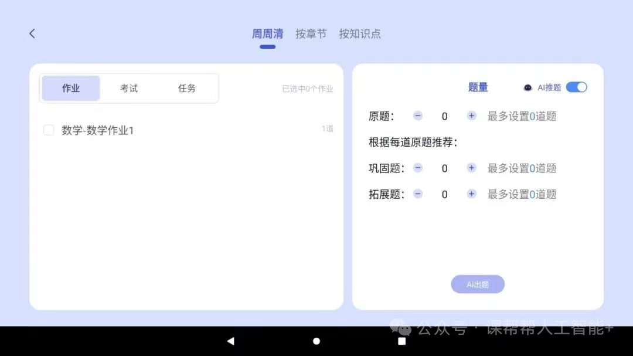Decrease 原题 count with minus icon
Image resolution: width=633 pixels, height=356 pixels.
[x=418, y=116]
